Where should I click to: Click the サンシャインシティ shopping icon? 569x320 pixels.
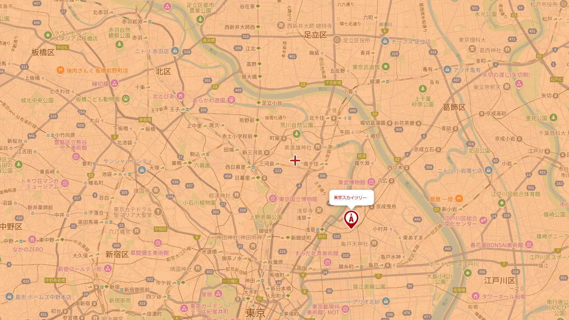pos(142,170)
